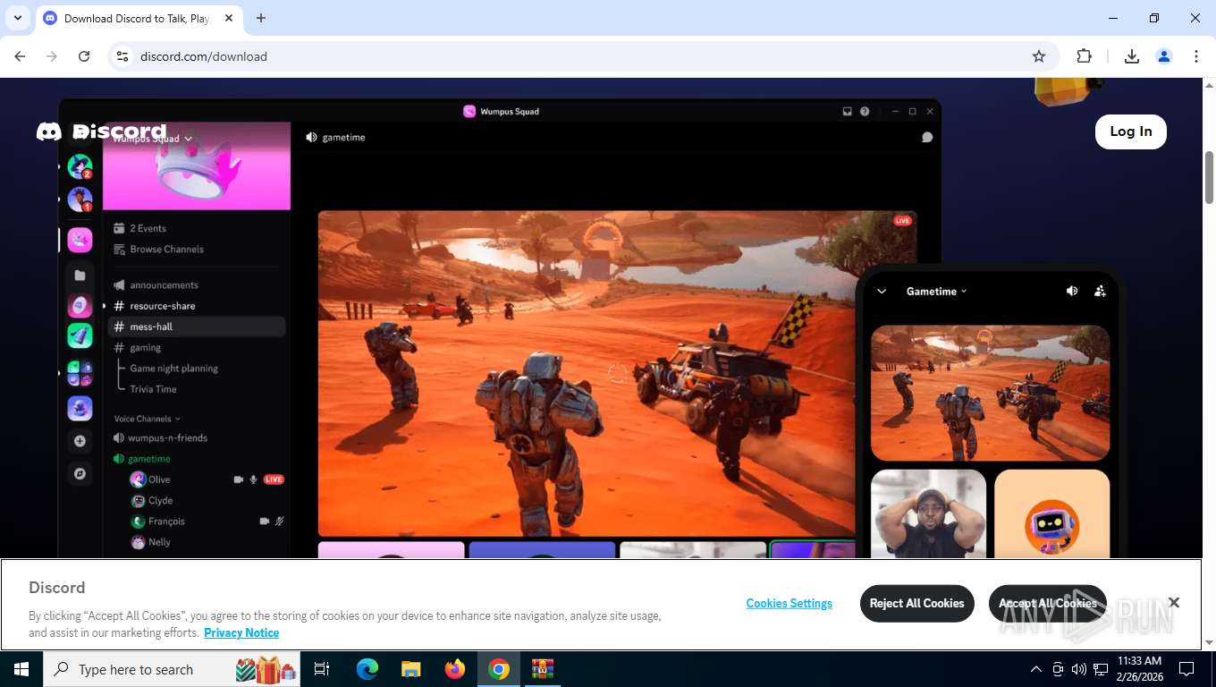
Task: Click the Log In button
Action: pyautogui.click(x=1130, y=131)
